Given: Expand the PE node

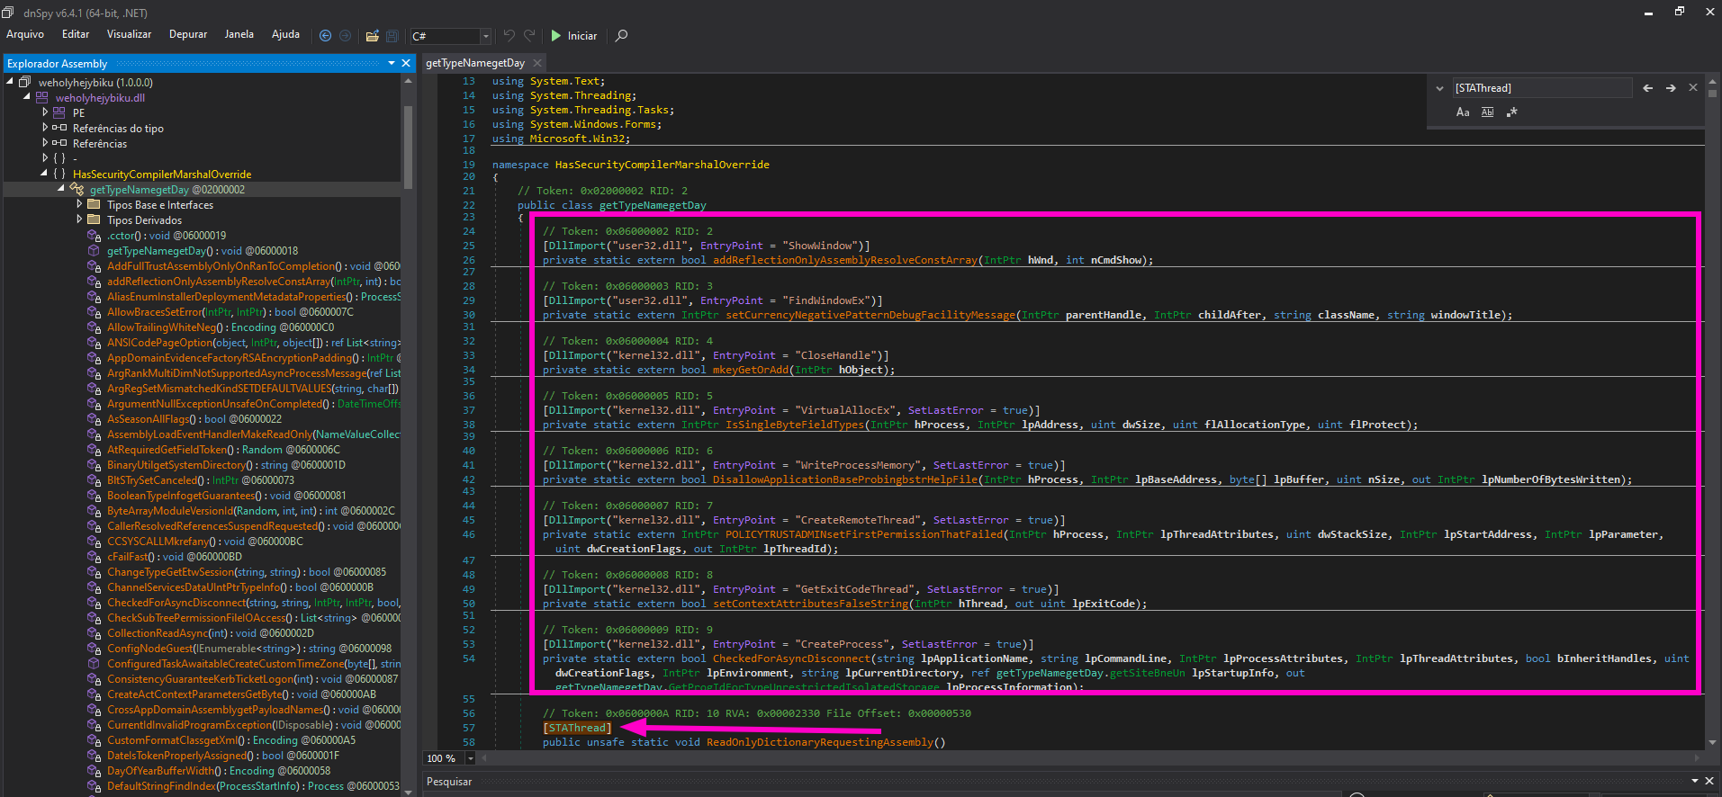Looking at the screenshot, I should pos(45,112).
